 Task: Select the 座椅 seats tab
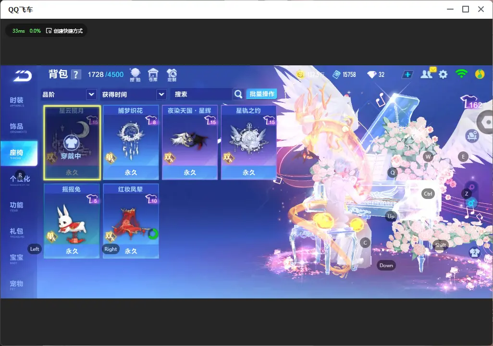tap(19, 153)
